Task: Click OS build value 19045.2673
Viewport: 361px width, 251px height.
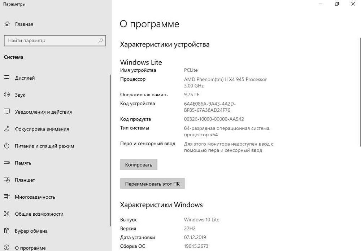Action: point(196,246)
